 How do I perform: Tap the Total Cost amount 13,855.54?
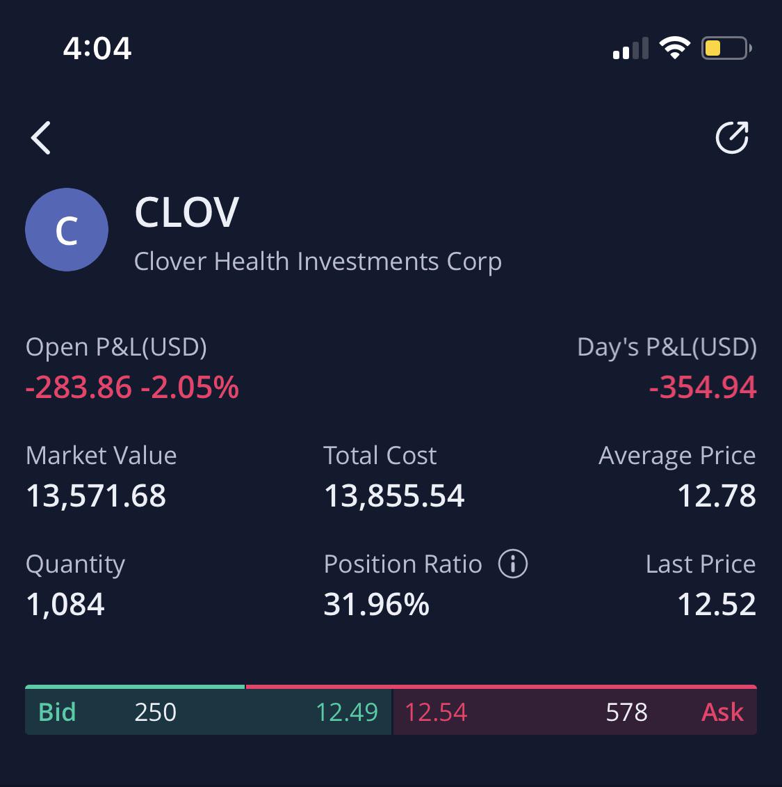(393, 495)
